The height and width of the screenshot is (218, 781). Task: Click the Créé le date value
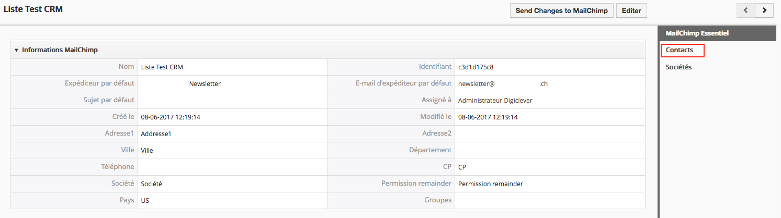click(x=171, y=117)
